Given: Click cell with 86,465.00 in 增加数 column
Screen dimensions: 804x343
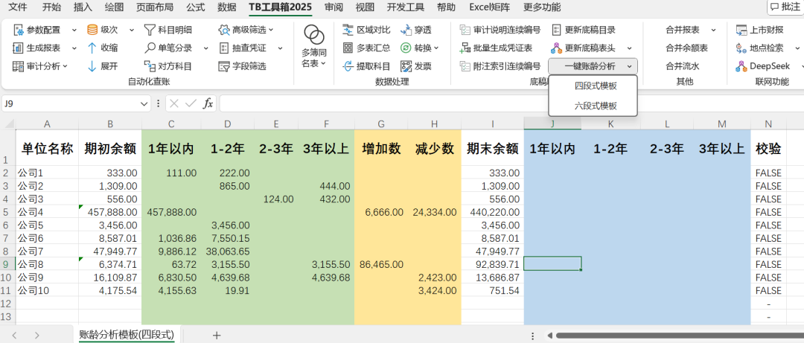Looking at the screenshot, I should point(382,265).
